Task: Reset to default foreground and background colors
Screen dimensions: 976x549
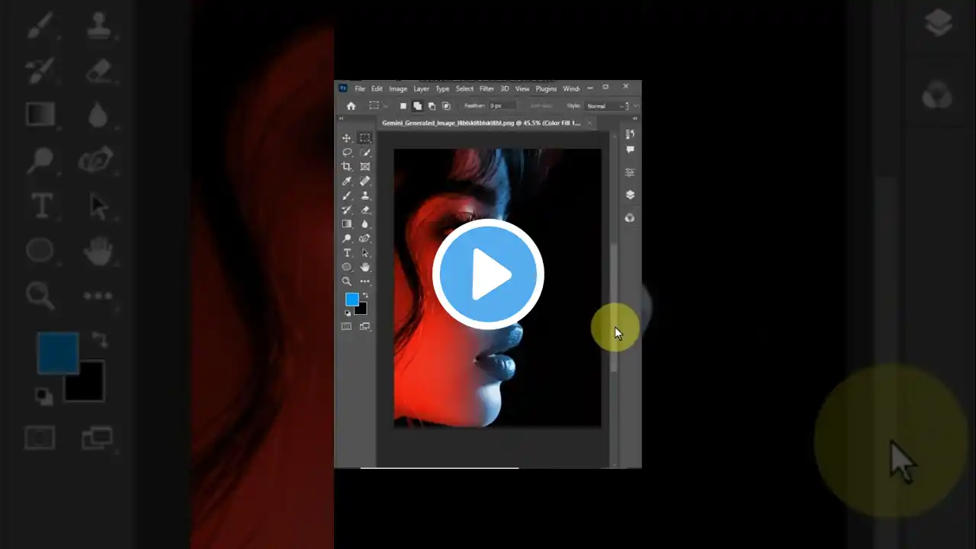Action: click(x=348, y=313)
